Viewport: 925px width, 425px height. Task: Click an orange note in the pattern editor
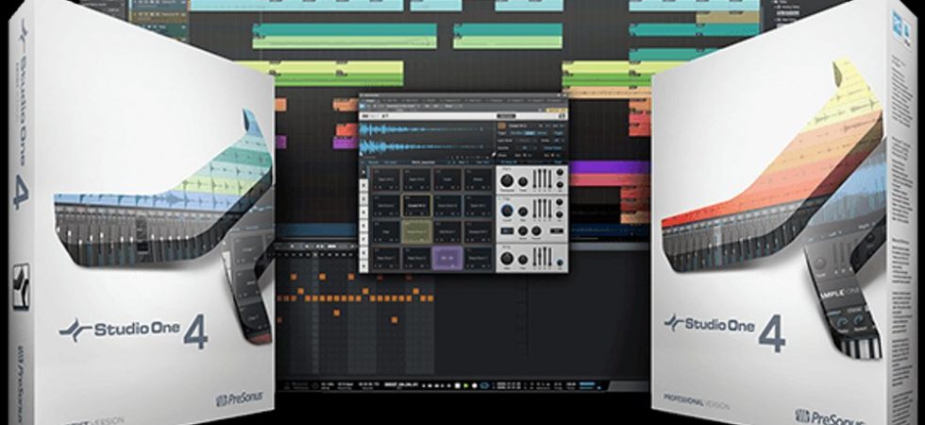pyautogui.click(x=322, y=276)
